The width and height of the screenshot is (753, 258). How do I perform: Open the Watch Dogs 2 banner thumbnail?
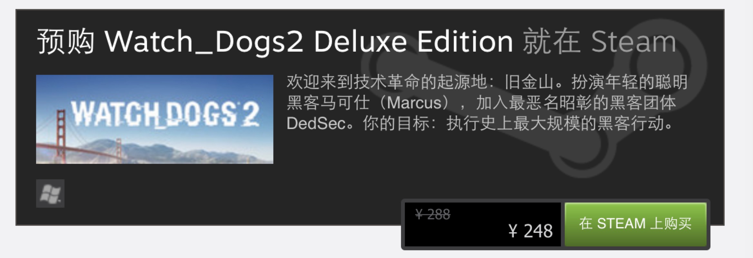click(x=155, y=119)
